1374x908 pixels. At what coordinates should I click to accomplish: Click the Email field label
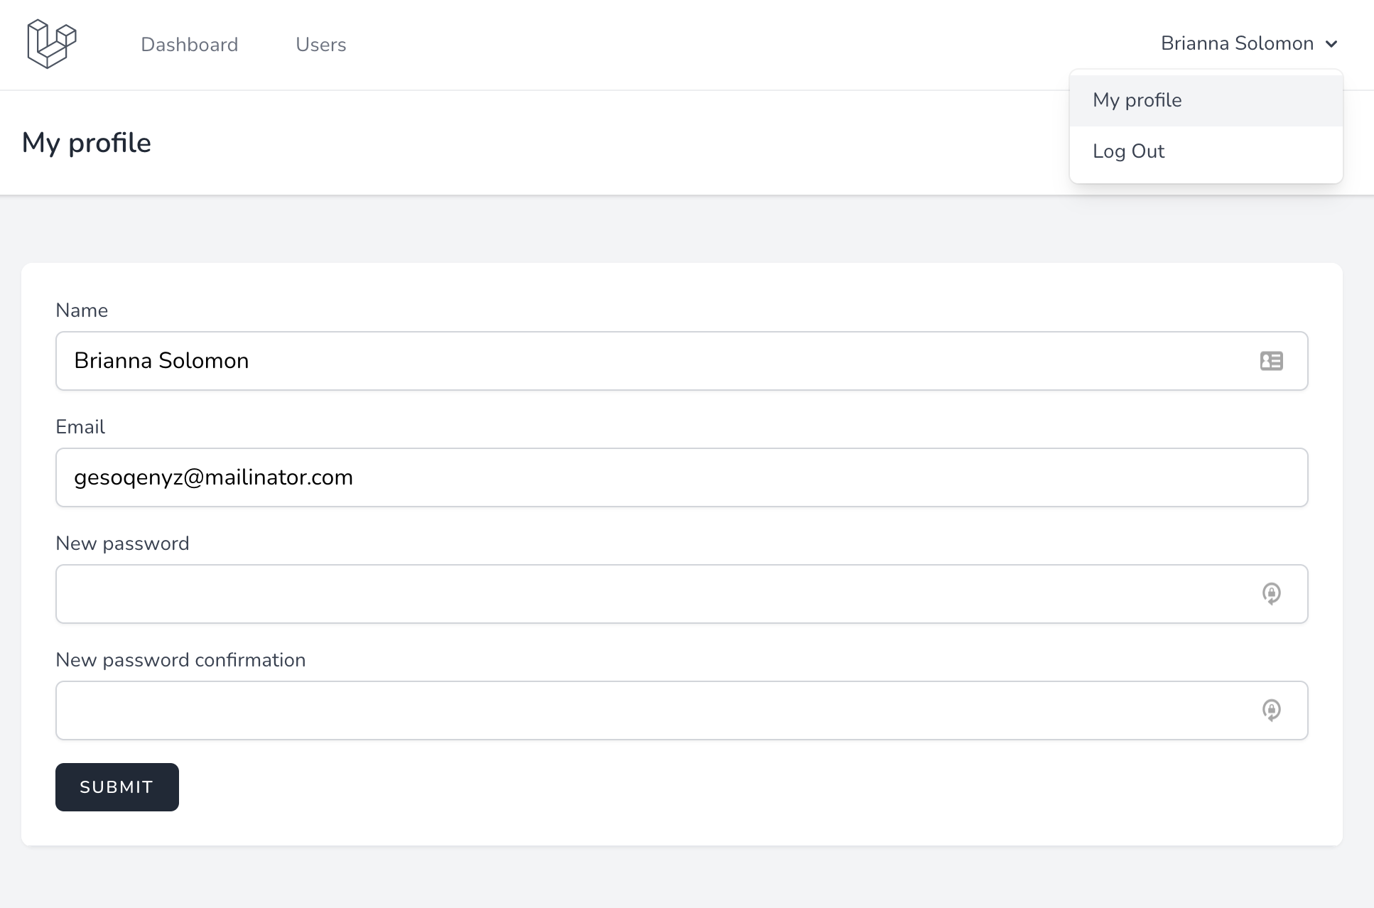(x=80, y=427)
